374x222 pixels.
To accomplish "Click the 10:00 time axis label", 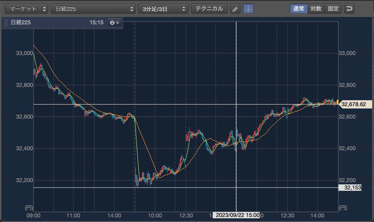I will (x=155, y=215).
